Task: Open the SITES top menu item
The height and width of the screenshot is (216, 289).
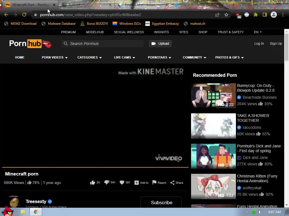Action: (x=183, y=32)
